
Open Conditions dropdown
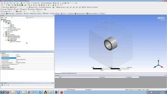tap(32, 9)
